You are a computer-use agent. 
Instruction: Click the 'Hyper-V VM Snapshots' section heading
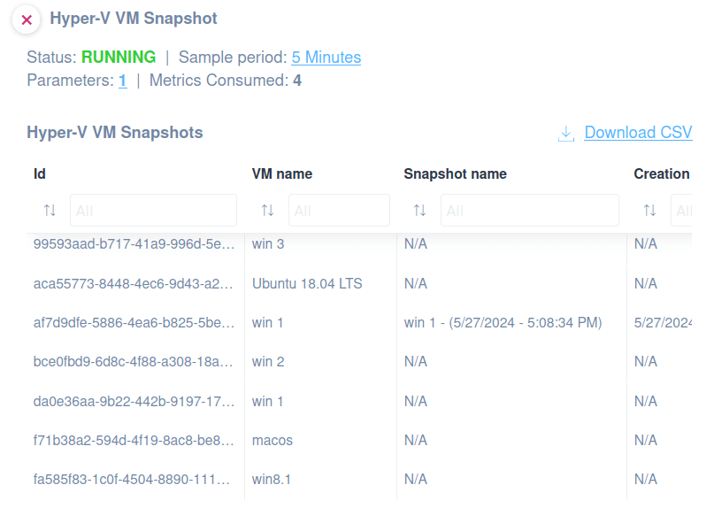(115, 133)
